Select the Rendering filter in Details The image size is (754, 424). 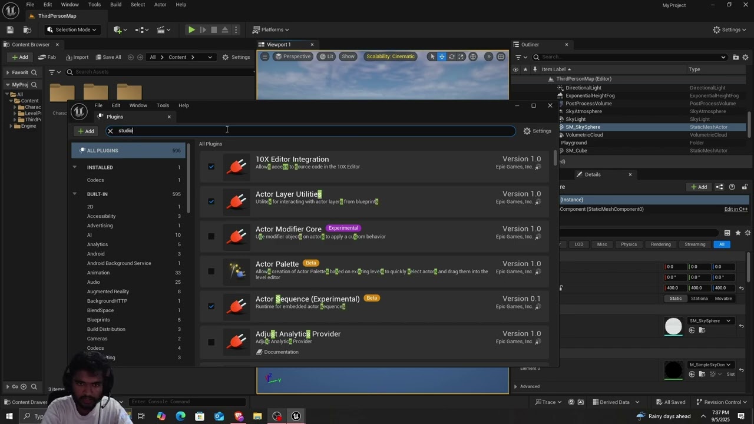660,244
